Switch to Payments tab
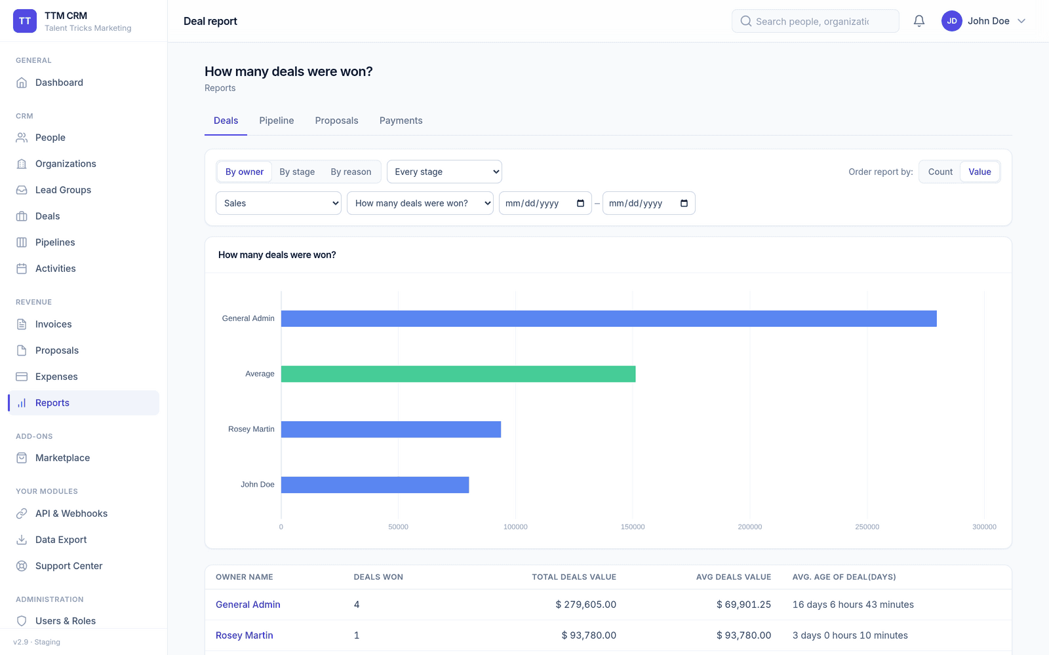The height and width of the screenshot is (655, 1049). click(401, 121)
